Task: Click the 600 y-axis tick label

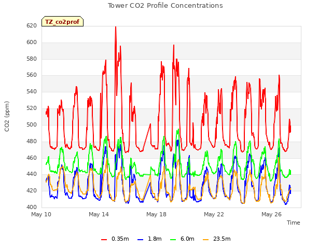Action: pos(32,43)
